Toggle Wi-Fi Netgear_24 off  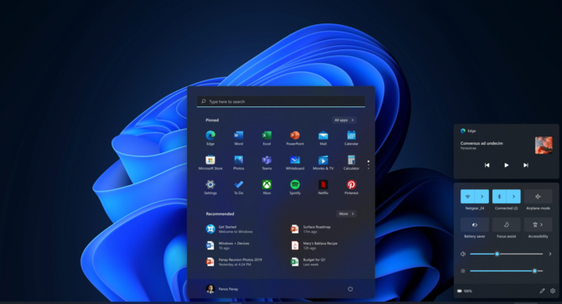pos(467,196)
